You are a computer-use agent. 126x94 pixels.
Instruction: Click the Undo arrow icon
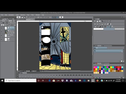click(31, 17)
